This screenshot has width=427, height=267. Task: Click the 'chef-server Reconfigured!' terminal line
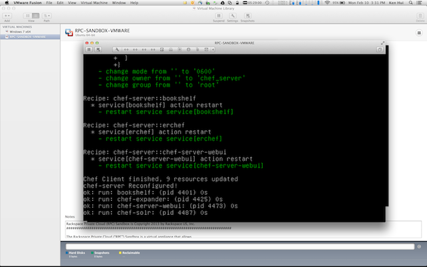pos(131,186)
